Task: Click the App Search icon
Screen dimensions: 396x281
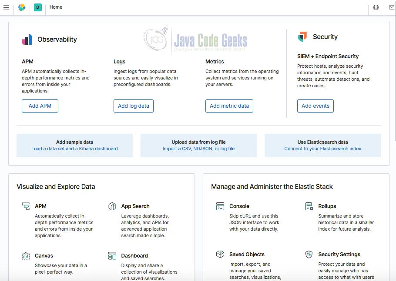Action: click(112, 206)
